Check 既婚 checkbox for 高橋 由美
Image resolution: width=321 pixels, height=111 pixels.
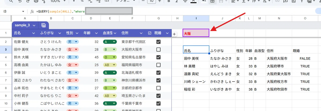(x=158, y=65)
